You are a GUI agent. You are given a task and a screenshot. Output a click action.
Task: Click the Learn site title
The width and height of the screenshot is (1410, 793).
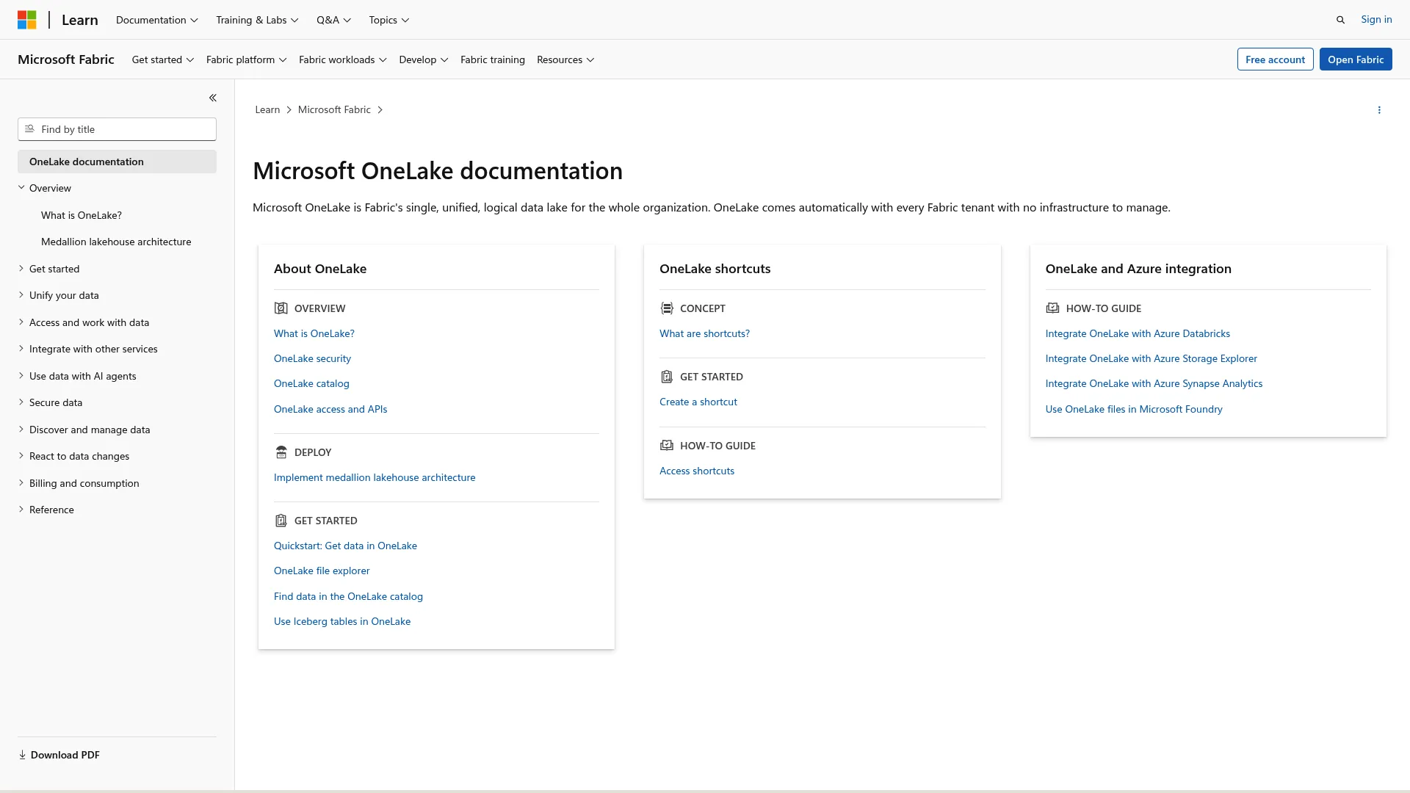(80, 20)
